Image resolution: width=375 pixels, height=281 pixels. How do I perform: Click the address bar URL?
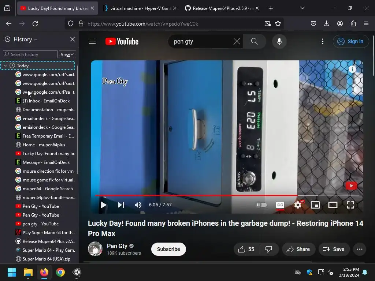coord(143,24)
